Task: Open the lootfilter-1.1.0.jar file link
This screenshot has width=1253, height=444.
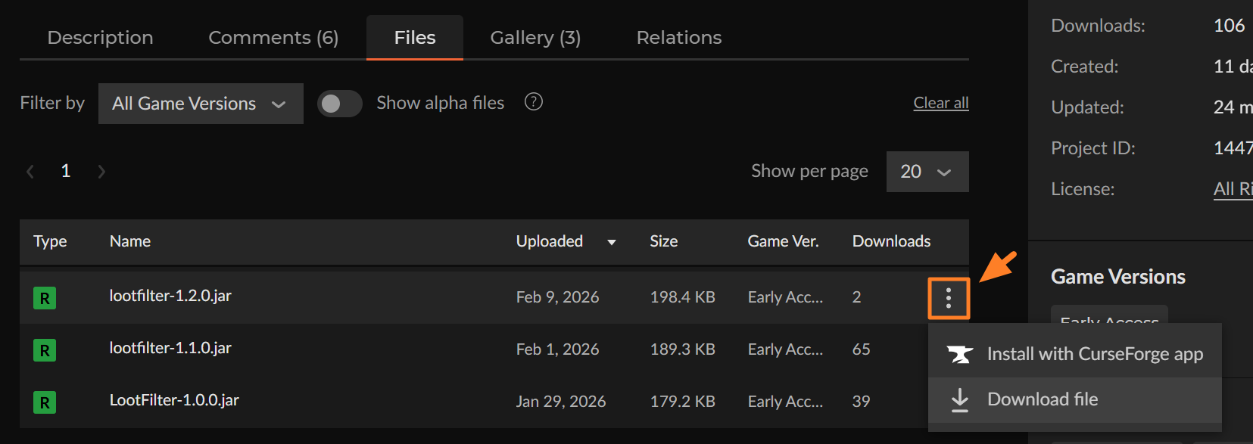Action: (x=170, y=348)
